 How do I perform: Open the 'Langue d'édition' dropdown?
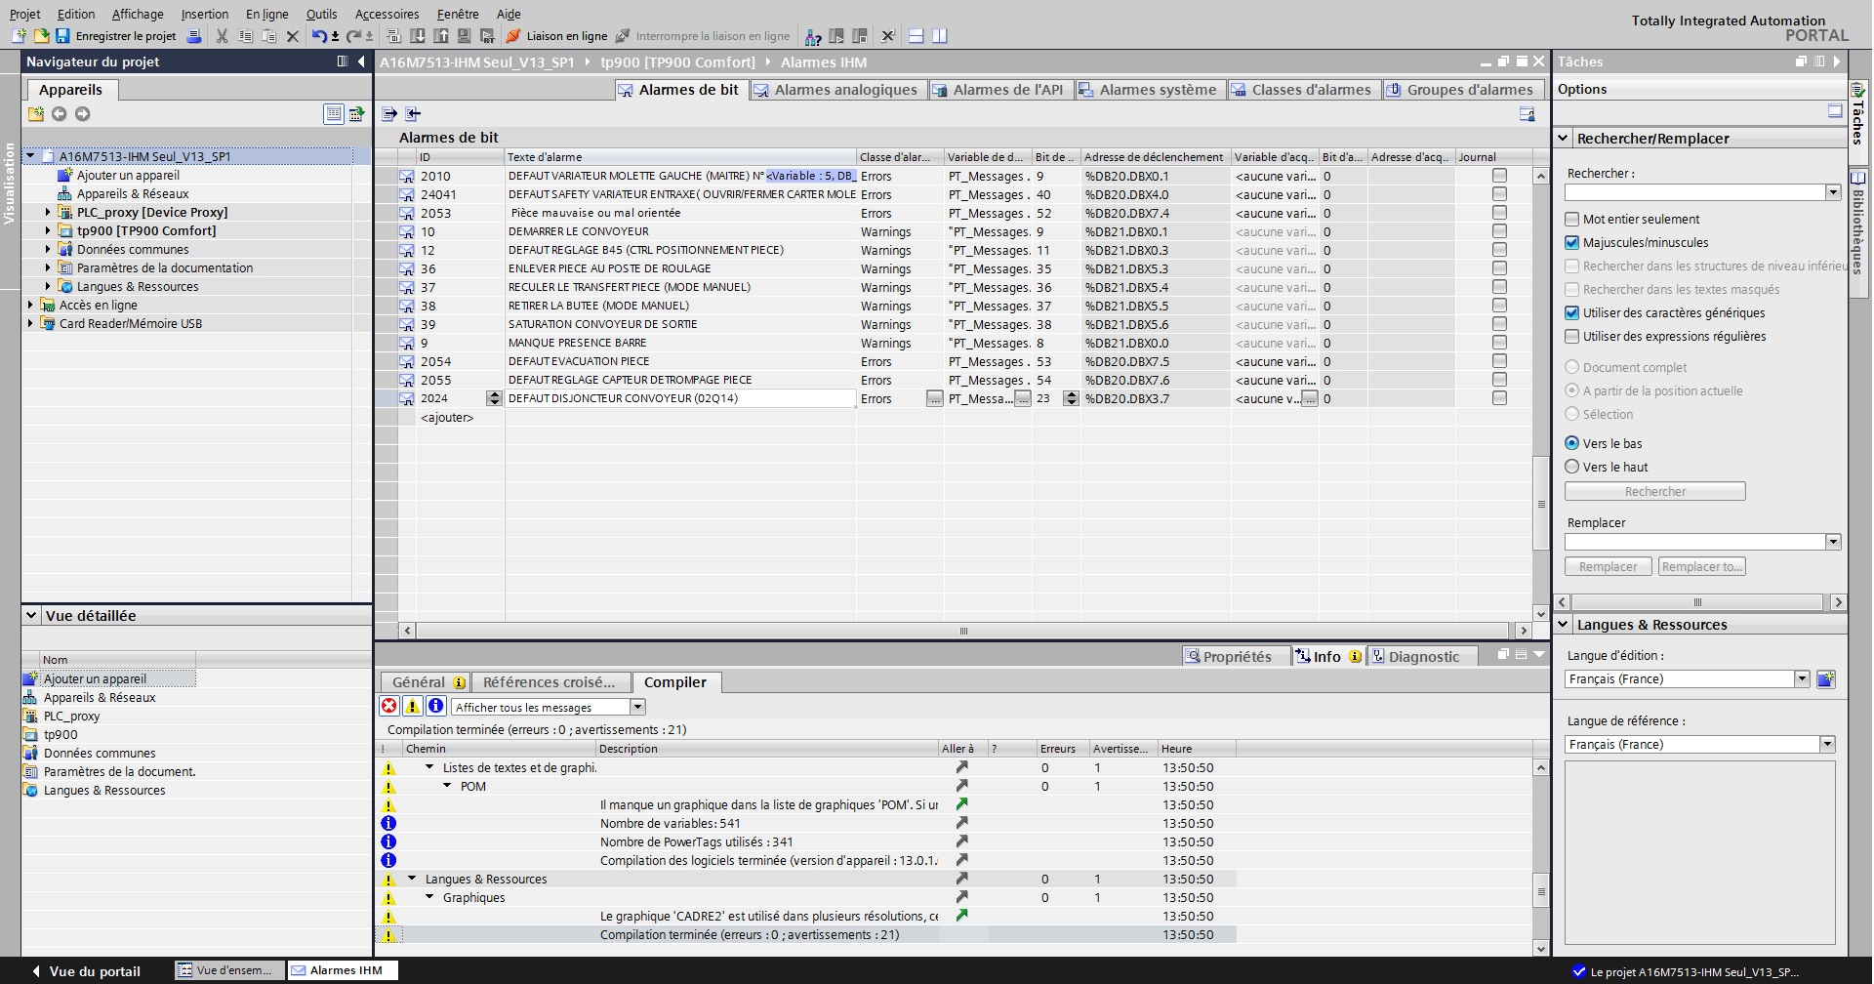click(x=1802, y=679)
